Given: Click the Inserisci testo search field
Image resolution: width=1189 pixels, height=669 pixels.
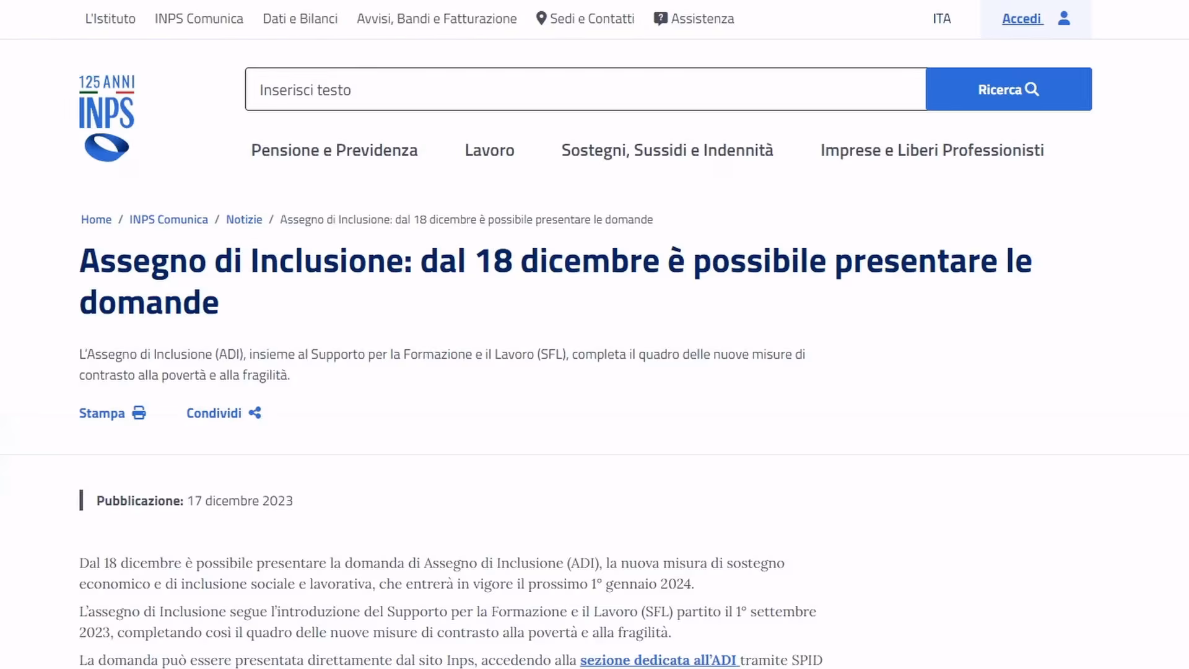Looking at the screenshot, I should coord(585,89).
